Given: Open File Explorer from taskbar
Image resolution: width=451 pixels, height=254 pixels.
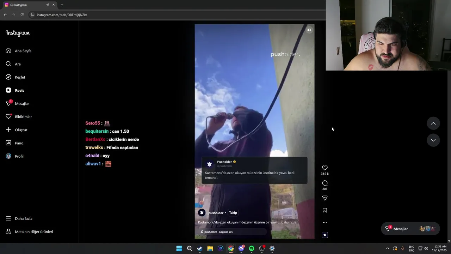Looking at the screenshot, I should click(x=210, y=248).
